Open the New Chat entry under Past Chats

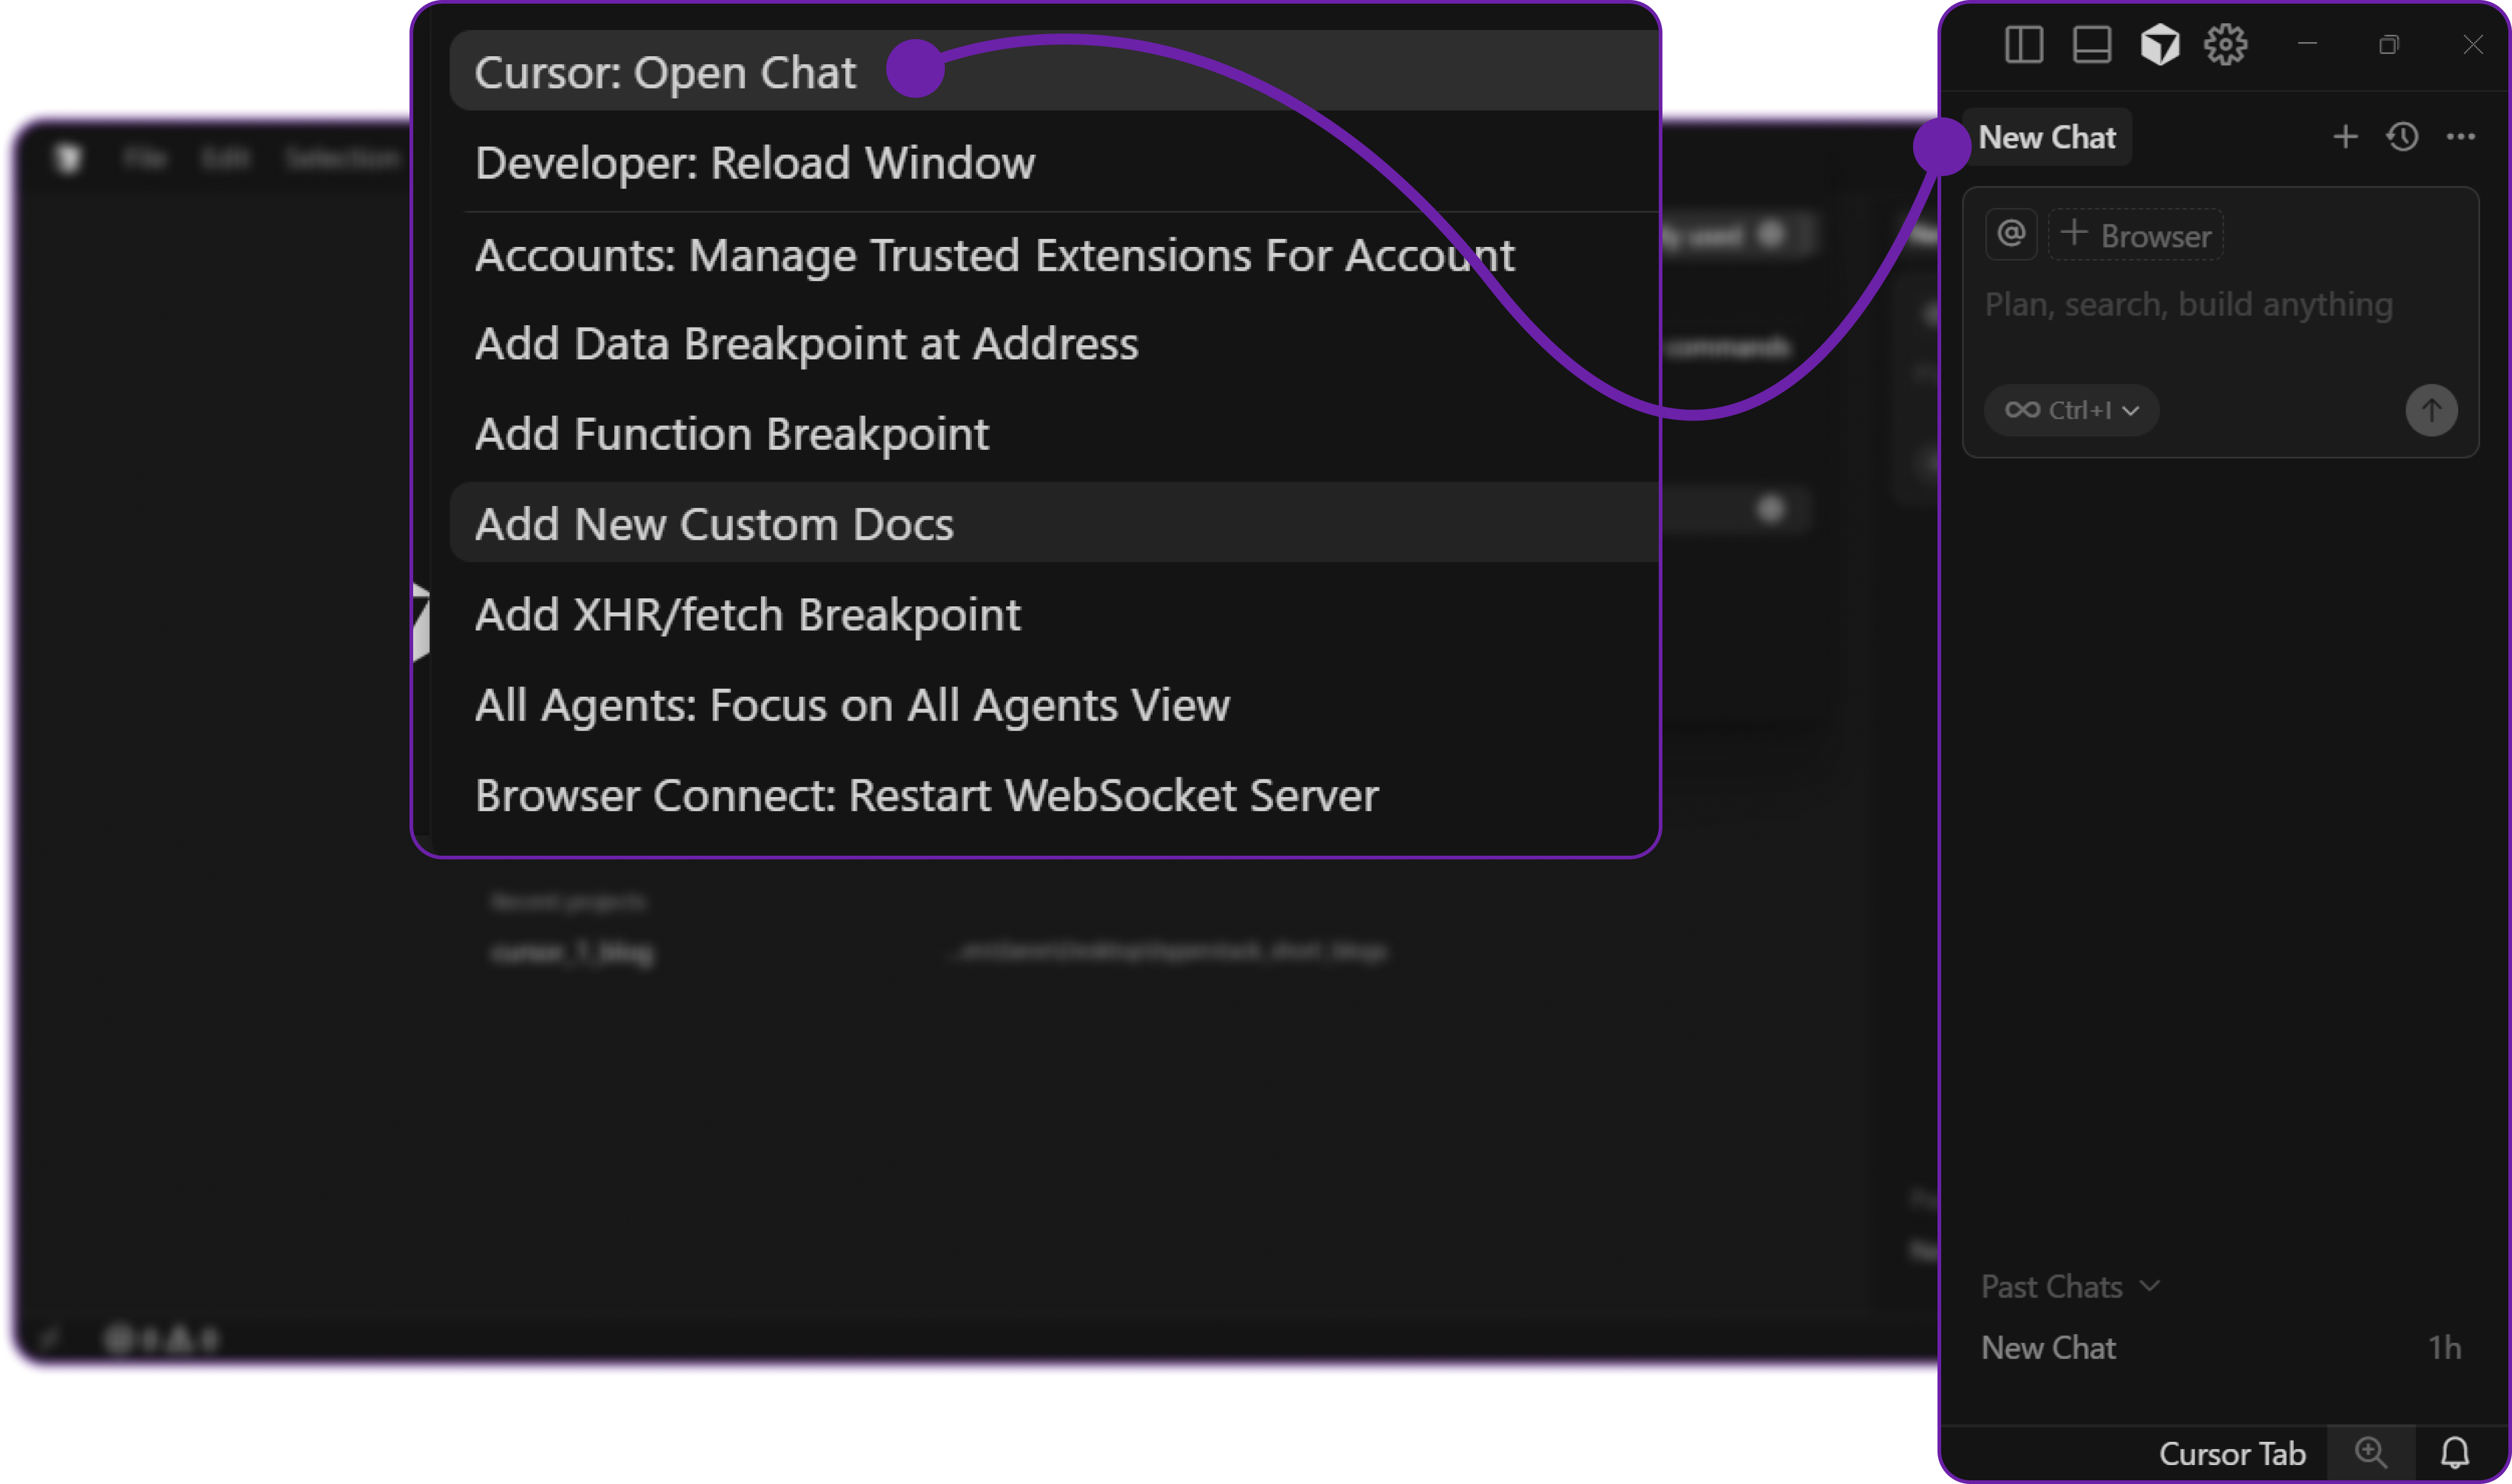(2047, 1347)
